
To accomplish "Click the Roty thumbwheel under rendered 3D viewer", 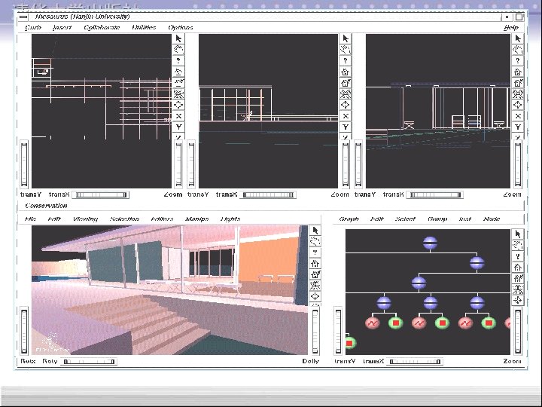I will [89, 362].
